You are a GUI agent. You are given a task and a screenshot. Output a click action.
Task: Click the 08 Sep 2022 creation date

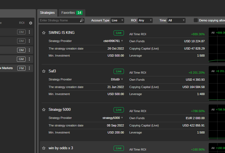point(115,126)
